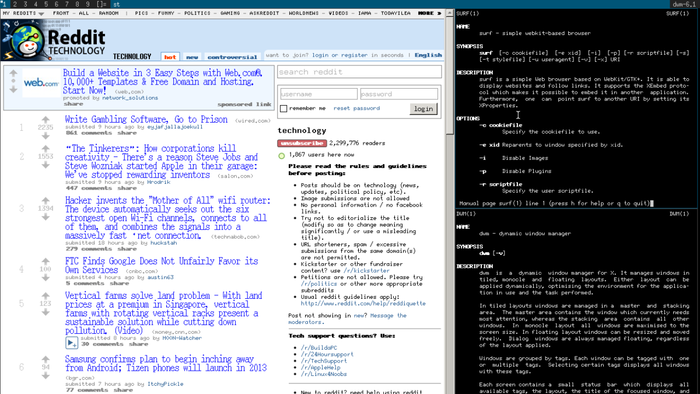Downvote the FTC Finds Google post
The height and width of the screenshot is (394, 700).
(x=45, y=278)
